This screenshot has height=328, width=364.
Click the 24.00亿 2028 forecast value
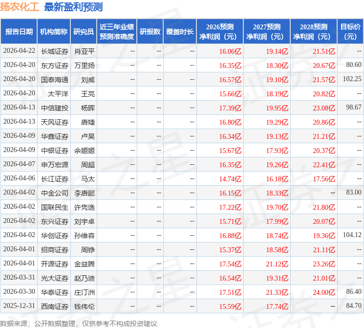324,292
